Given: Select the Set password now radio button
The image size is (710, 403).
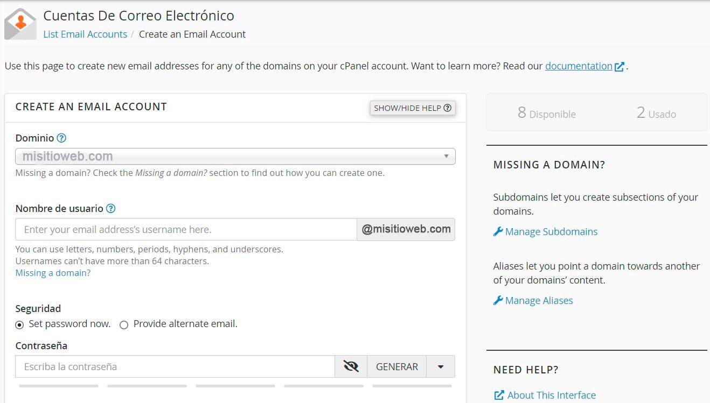Looking at the screenshot, I should click(x=20, y=324).
